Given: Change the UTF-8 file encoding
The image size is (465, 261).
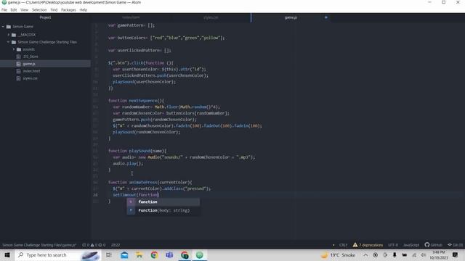Looking at the screenshot, I should pos(393,245).
